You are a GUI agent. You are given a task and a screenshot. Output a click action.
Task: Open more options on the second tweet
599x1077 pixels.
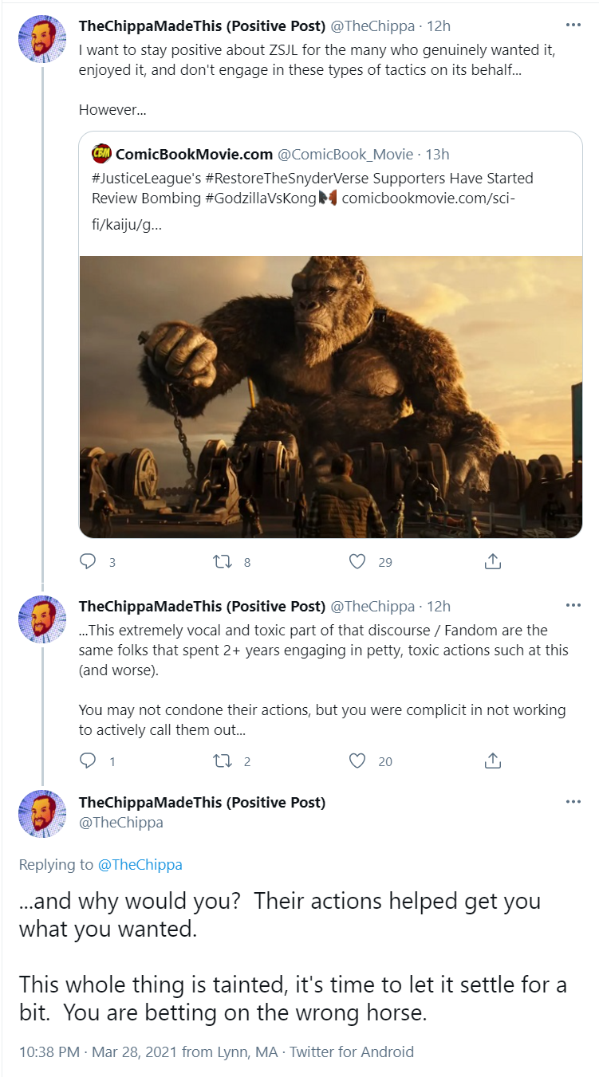coord(573,605)
